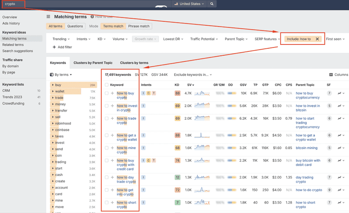Check the 'how to short crypto' row checkbox
The image size is (349, 213).
[106, 203]
